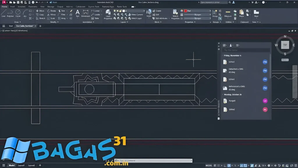Image resolution: width=298 pixels, height=168 pixels.
Task: Add new drawing tab with plus
Action: tap(40, 26)
